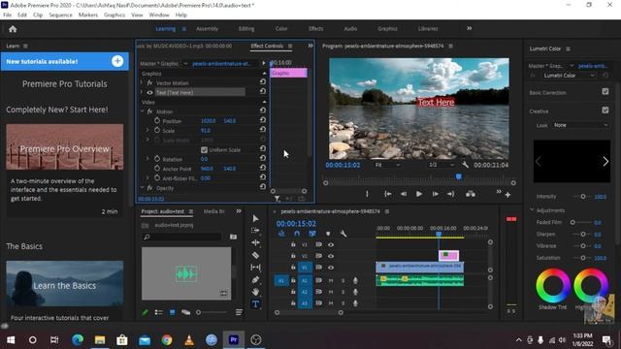
Task: Select the Razor tool
Action: (255, 255)
